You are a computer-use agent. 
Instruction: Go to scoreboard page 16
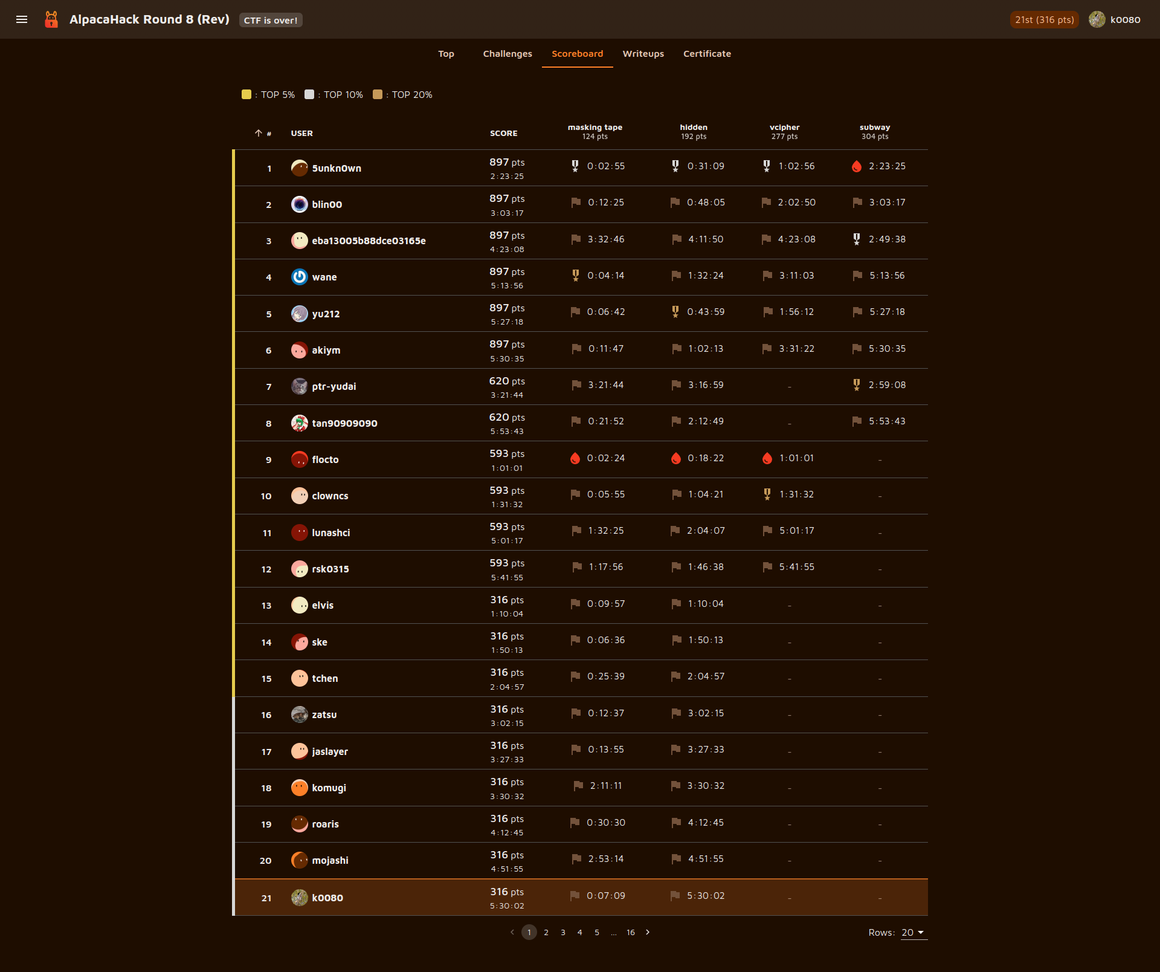tap(630, 933)
